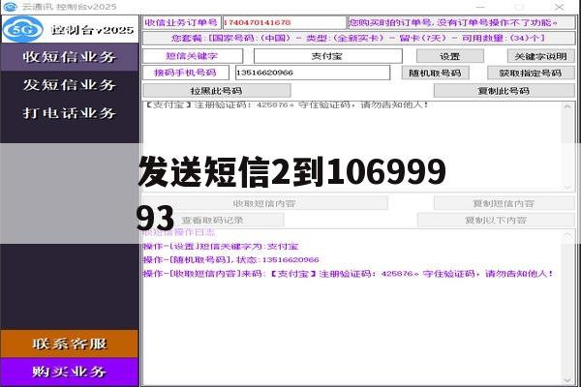Screen dimensions: 581x387
Task: Switch to 发短信业务 section
Action: (70, 85)
